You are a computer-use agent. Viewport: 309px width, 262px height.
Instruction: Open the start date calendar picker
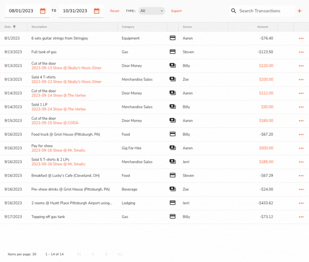(43, 11)
